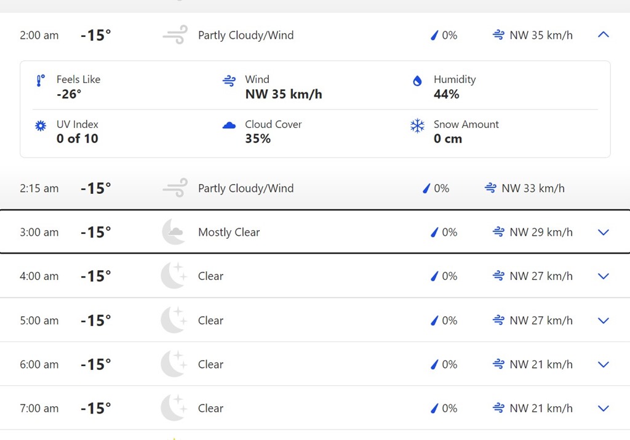This screenshot has width=630, height=440.
Task: Expand the 4:00 am forecast row
Action: pos(603,276)
